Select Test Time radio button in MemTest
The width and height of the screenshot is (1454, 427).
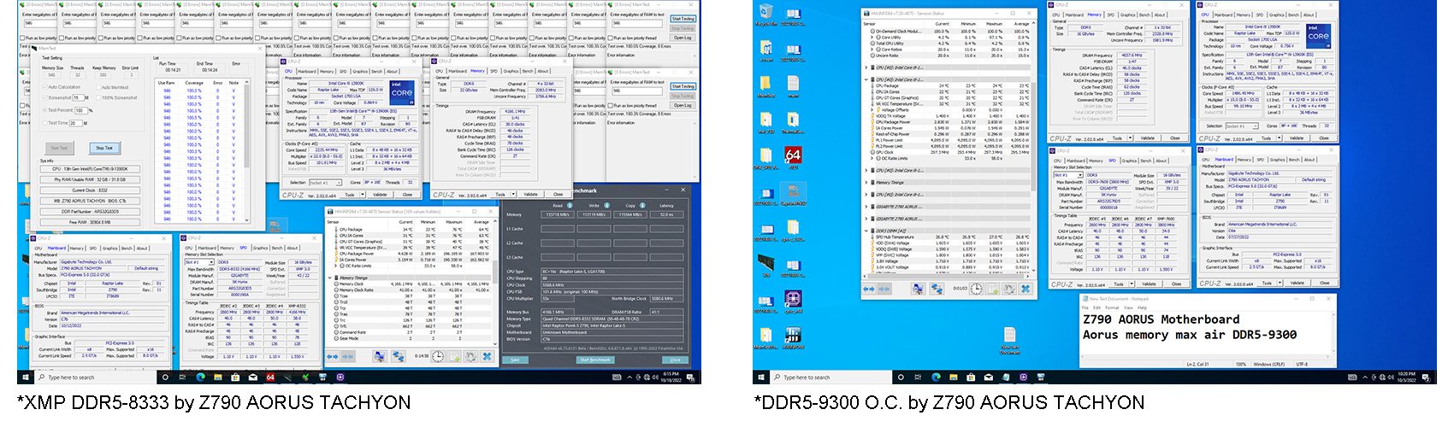click(45, 123)
